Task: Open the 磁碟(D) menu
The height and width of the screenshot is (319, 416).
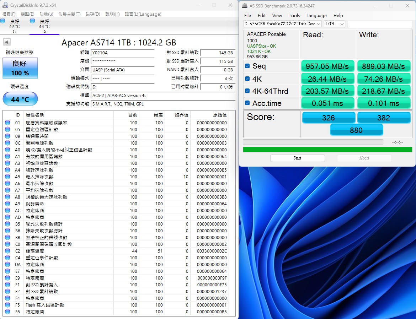Action: point(93,14)
